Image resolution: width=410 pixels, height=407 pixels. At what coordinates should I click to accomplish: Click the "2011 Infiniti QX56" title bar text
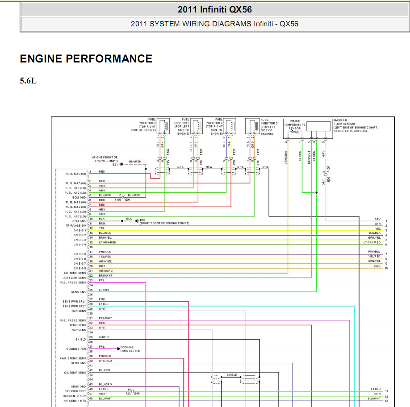(x=214, y=10)
